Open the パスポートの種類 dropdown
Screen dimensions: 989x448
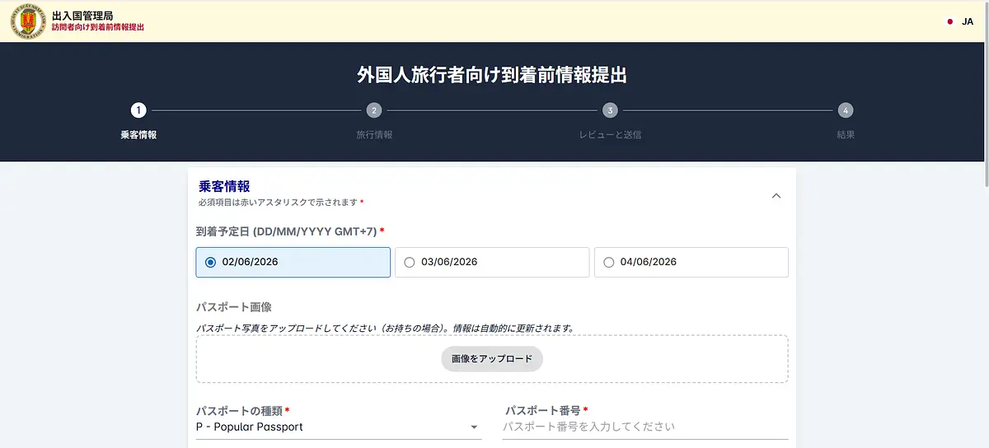[x=339, y=427]
